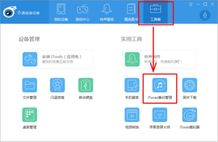This screenshot has width=218, height=142.
Task: Open the download manager arrow button
Action: point(205,15)
